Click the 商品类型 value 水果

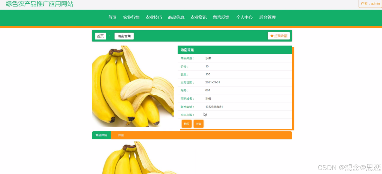[x=208, y=58]
